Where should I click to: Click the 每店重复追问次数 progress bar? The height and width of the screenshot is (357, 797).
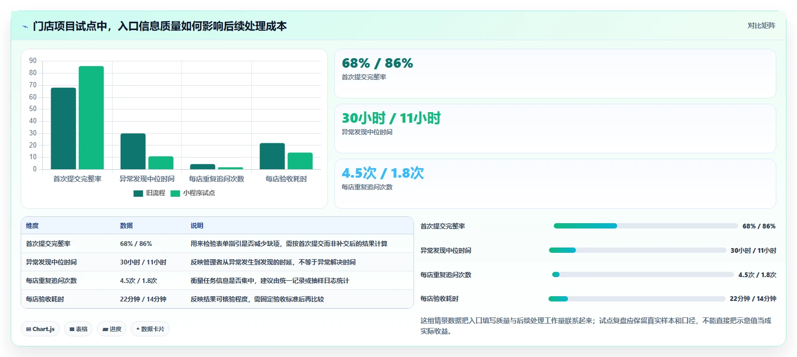(x=643, y=274)
